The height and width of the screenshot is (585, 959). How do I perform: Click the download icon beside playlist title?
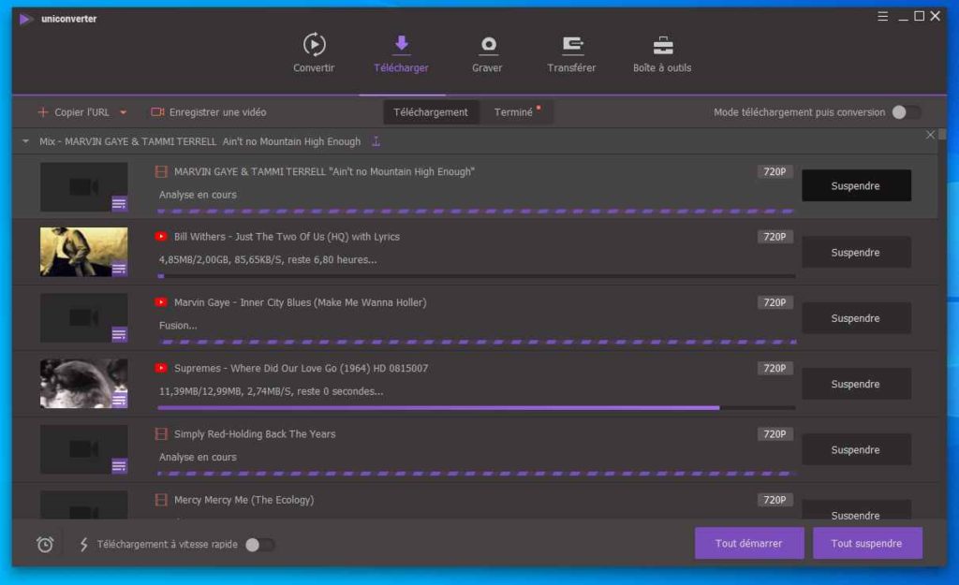[376, 142]
